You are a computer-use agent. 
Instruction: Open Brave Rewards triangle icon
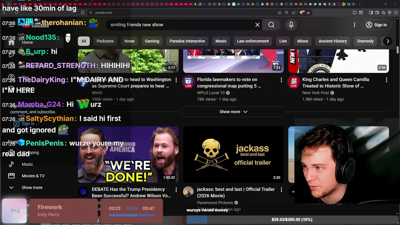pyautogui.click(x=308, y=12)
